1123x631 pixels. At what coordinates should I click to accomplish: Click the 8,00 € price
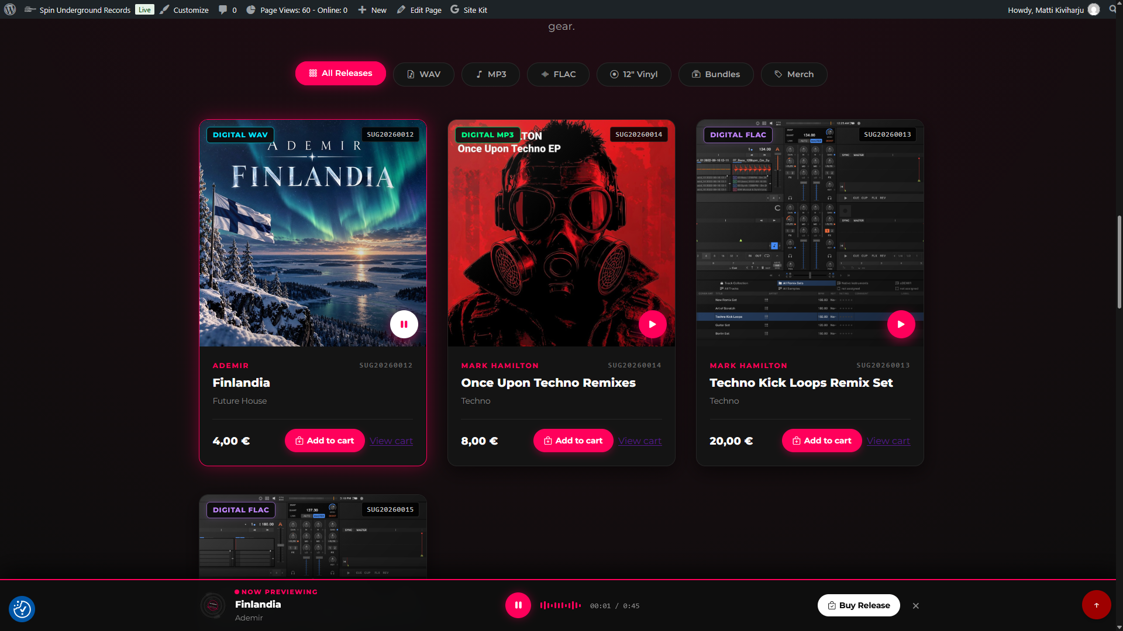pos(480,441)
